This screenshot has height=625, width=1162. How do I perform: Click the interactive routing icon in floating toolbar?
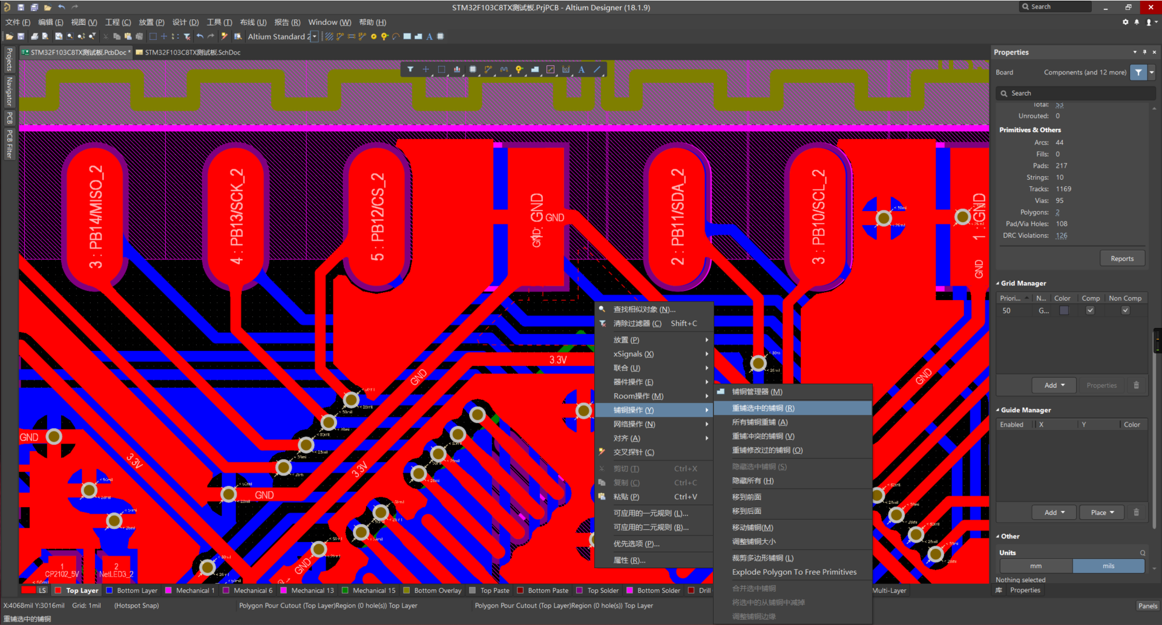pos(488,70)
